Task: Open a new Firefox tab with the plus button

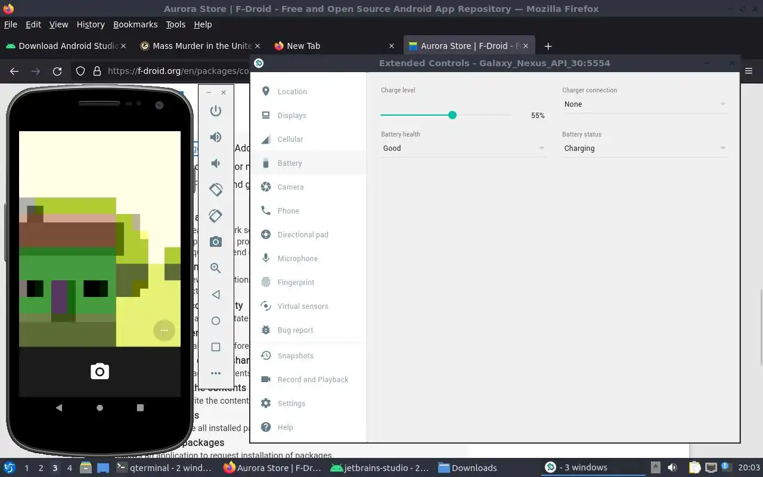Action: [548, 46]
